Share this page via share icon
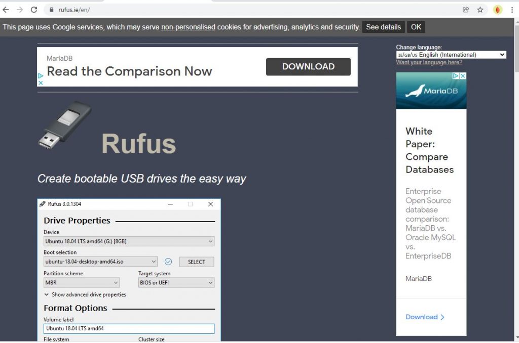519x343 pixels. point(466,10)
